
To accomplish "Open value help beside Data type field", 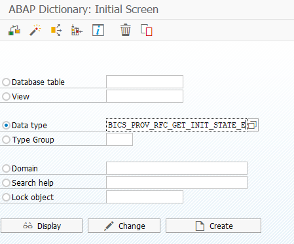I will (253, 125).
